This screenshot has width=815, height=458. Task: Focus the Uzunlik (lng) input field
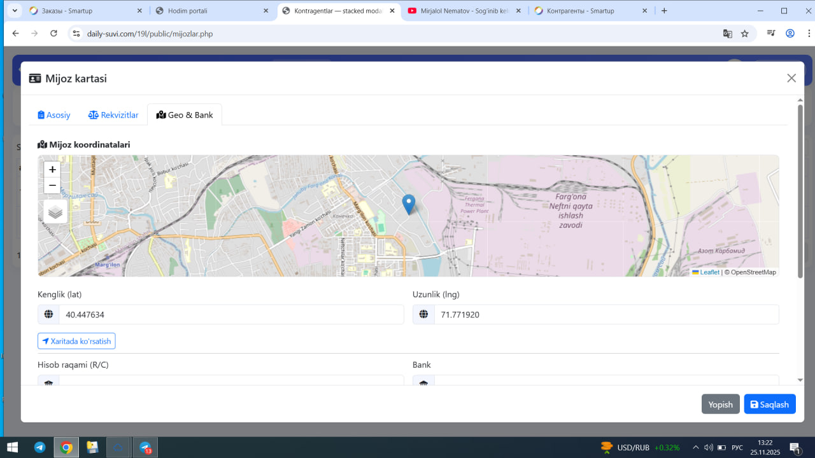pyautogui.click(x=606, y=314)
